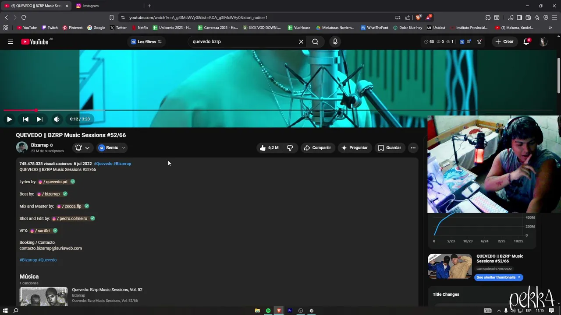The width and height of the screenshot is (561, 315).
Task: Open more actions with the three dots
Action: click(413, 148)
